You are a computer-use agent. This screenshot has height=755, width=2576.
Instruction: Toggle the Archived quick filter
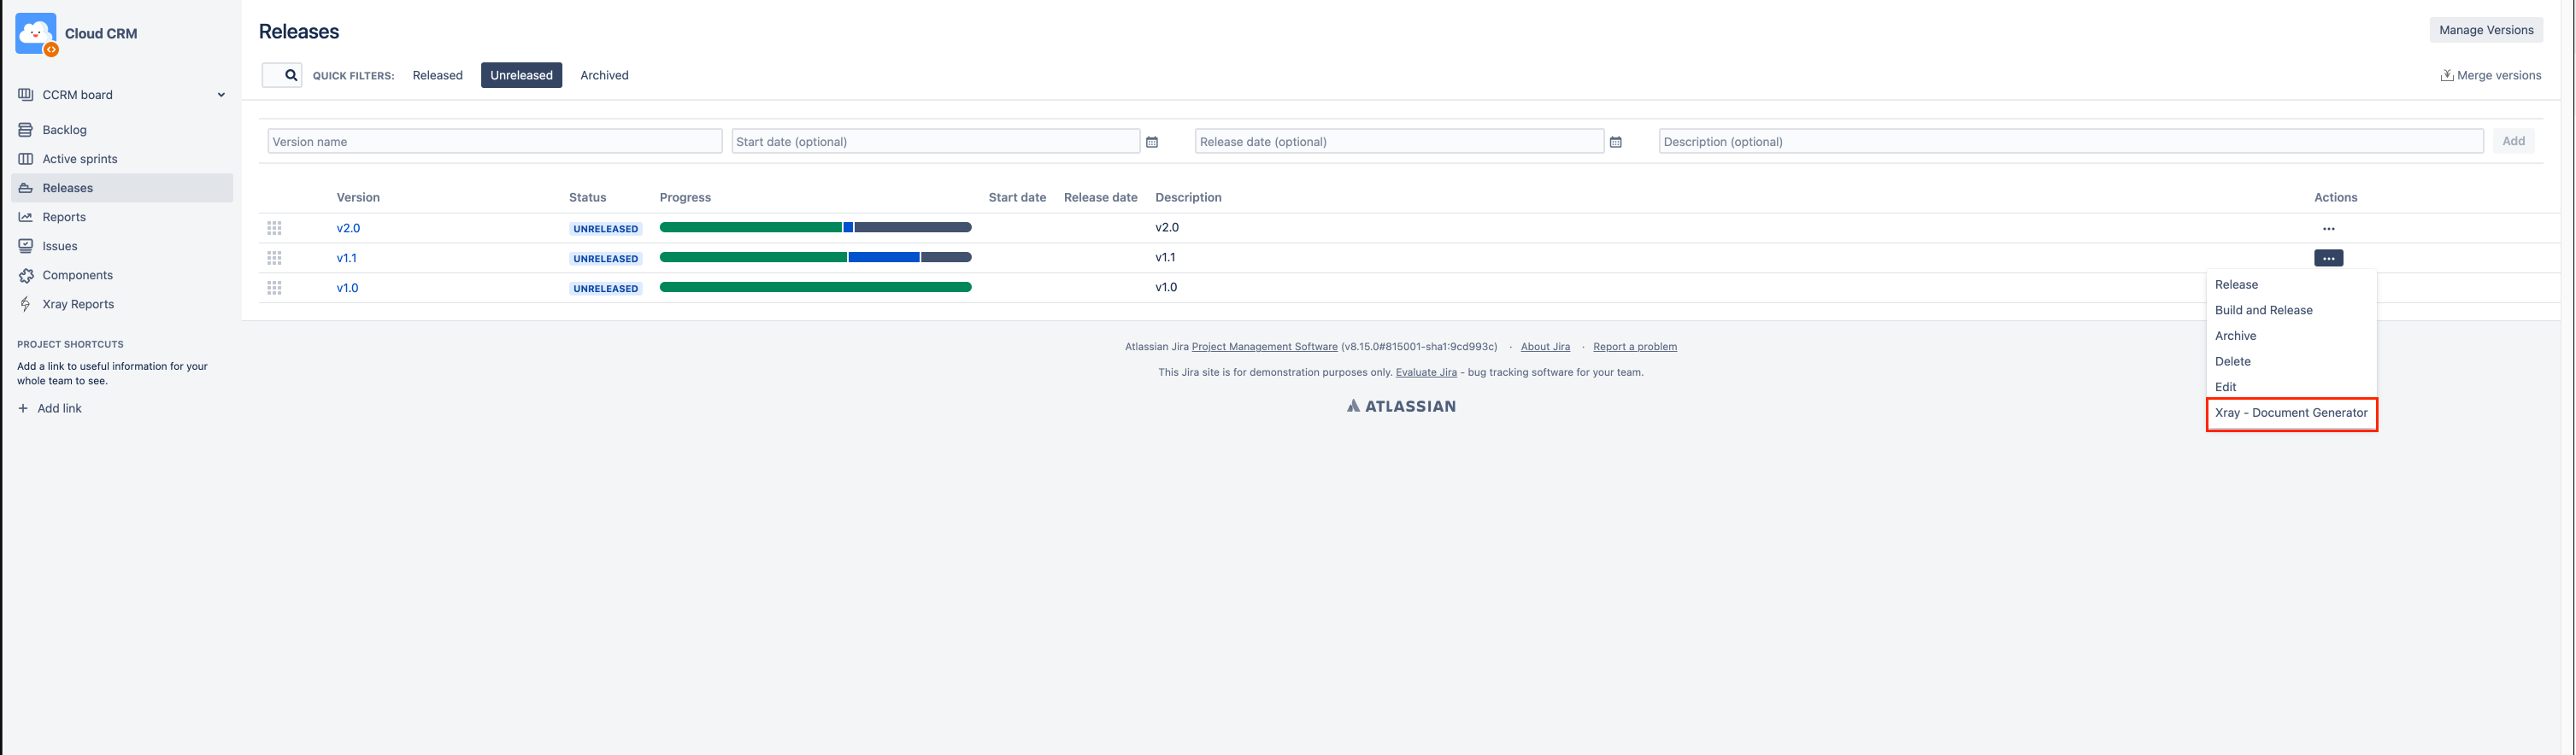pyautogui.click(x=605, y=75)
